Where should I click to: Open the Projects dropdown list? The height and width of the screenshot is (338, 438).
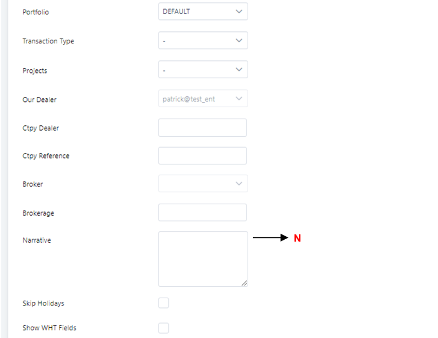point(203,69)
